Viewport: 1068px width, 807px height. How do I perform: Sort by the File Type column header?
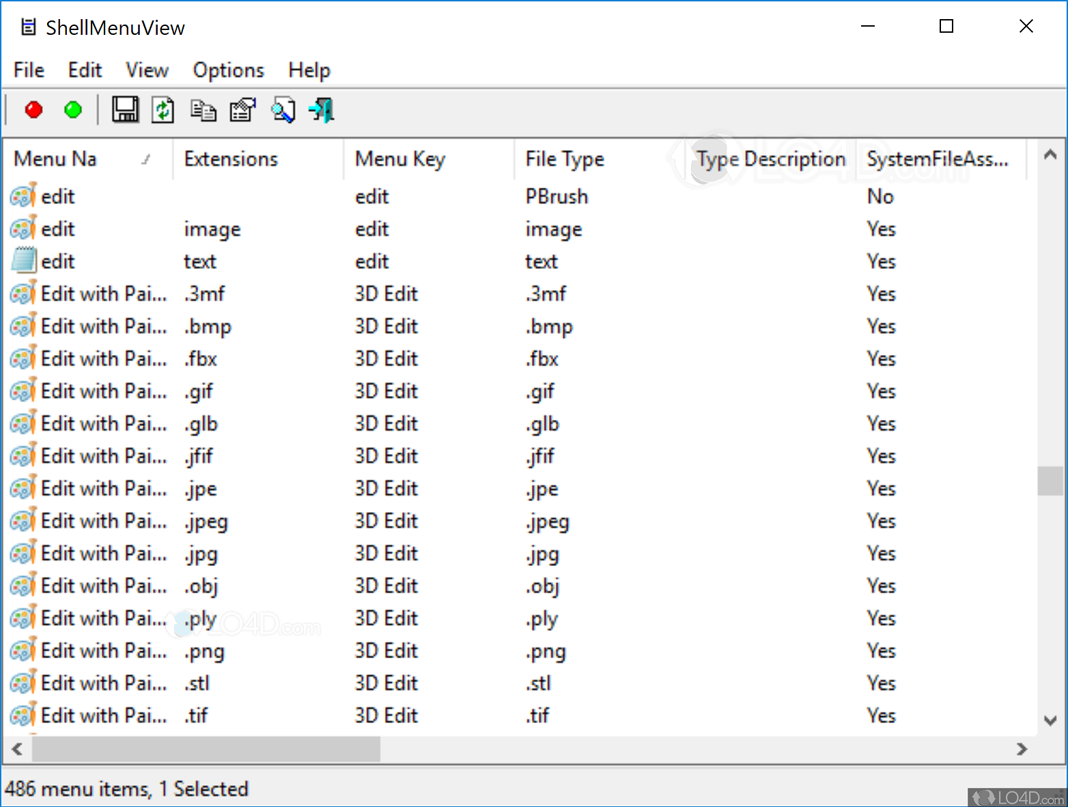coord(565,158)
